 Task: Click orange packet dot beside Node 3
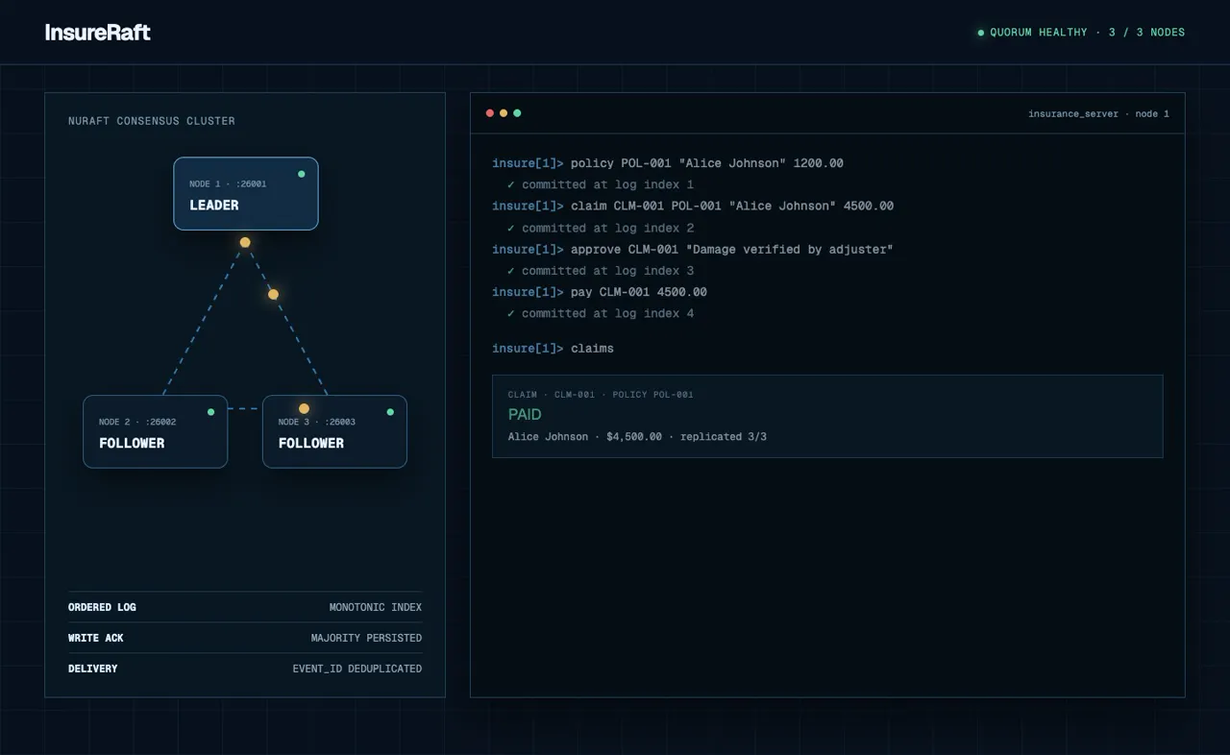pyautogui.click(x=304, y=409)
